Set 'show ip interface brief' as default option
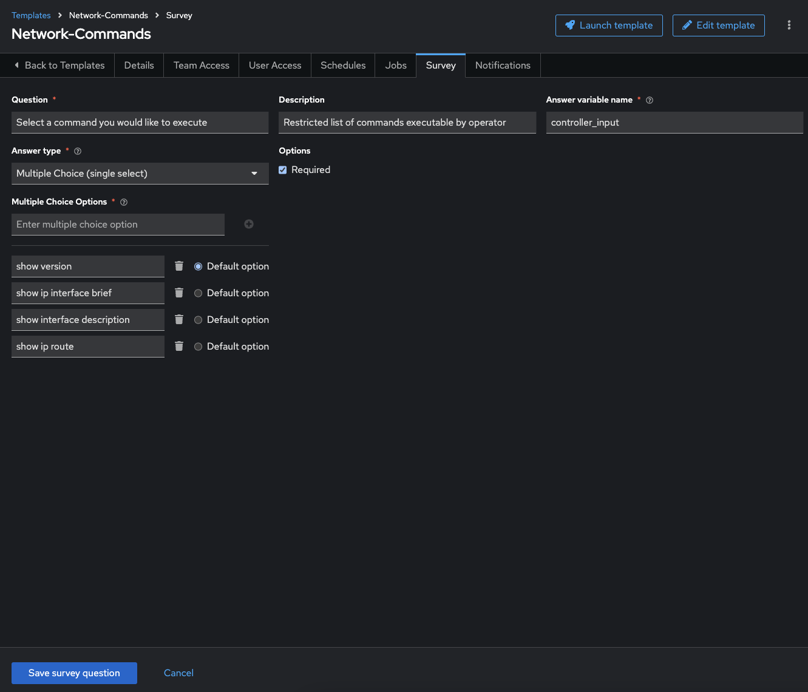 coord(198,293)
